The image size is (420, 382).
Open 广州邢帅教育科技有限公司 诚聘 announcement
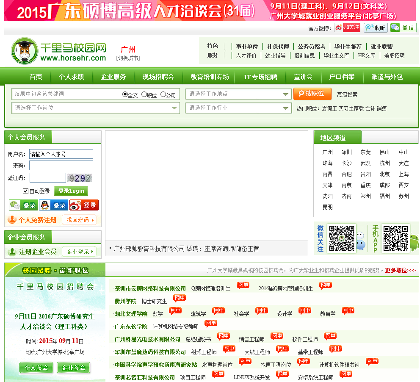(x=186, y=249)
